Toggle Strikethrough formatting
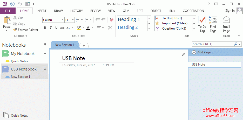This screenshot has width=243, height=120. point(62,28)
